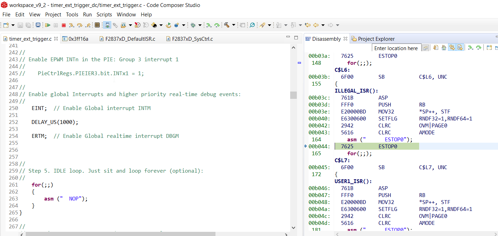This screenshot has width=498, height=236.
Task: Click the chip connect icon in toolbar
Action: [x=154, y=25]
